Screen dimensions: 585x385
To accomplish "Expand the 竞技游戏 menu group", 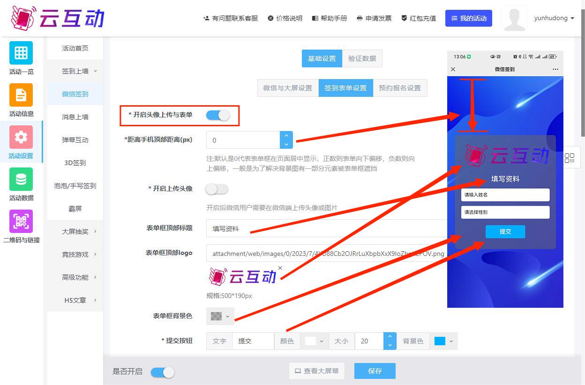I will [75, 254].
